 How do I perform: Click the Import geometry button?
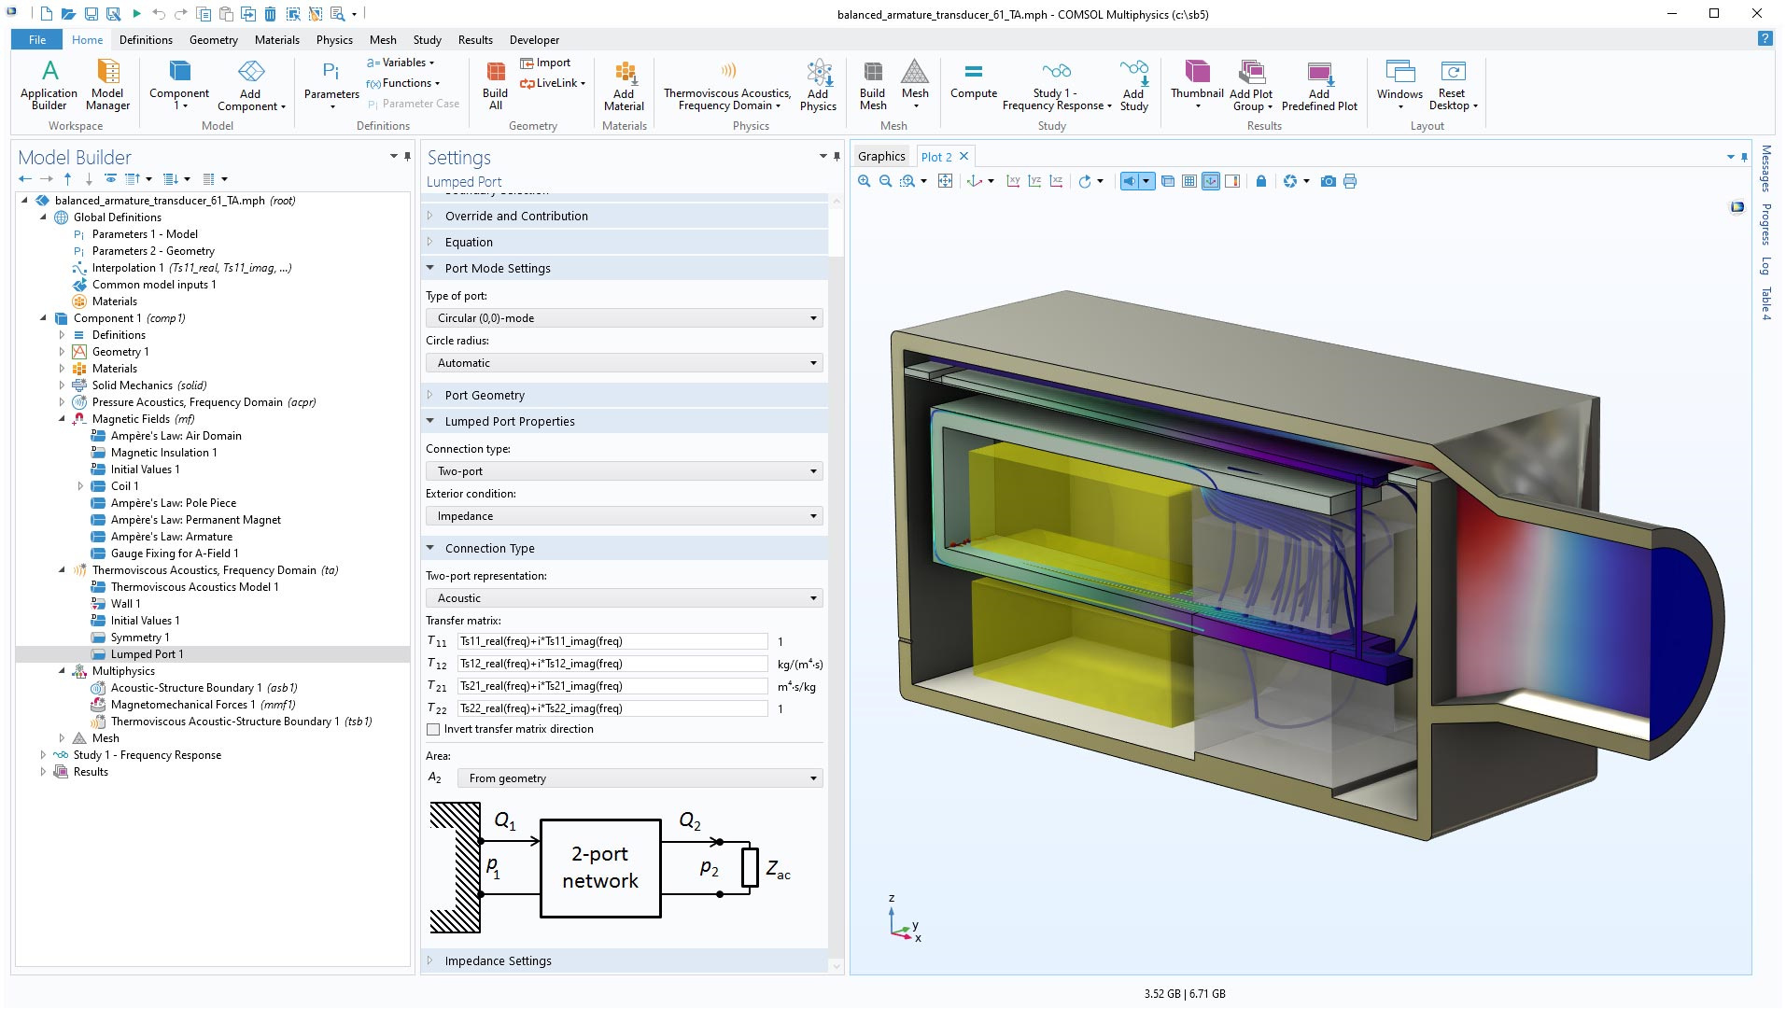tap(545, 63)
